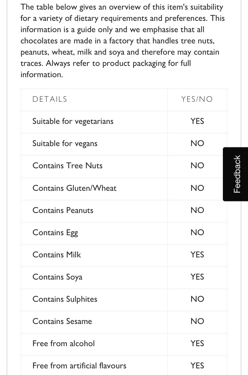Viewport: 248px width, 375px height.
Task: Click the 'Free from artificial flavours' label
Action: [x=79, y=366]
